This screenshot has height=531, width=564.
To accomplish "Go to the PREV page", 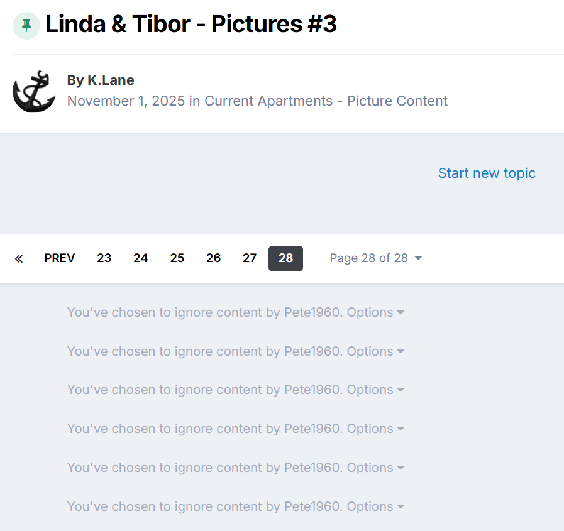I will [60, 258].
